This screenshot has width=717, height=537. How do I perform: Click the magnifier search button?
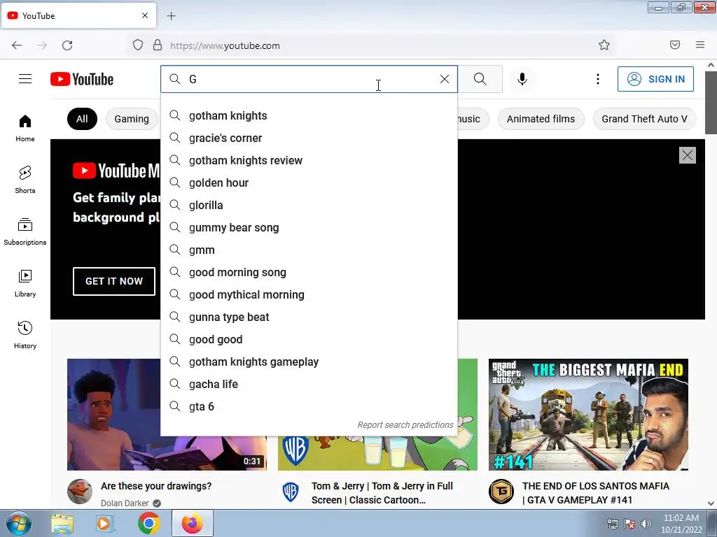480,79
